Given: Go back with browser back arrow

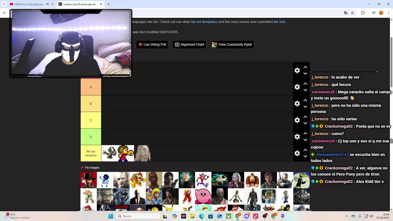Looking at the screenshot, I should 4,13.
